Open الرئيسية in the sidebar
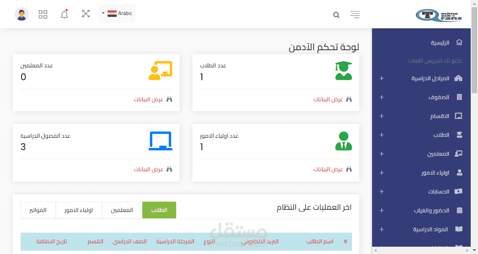 pos(440,42)
